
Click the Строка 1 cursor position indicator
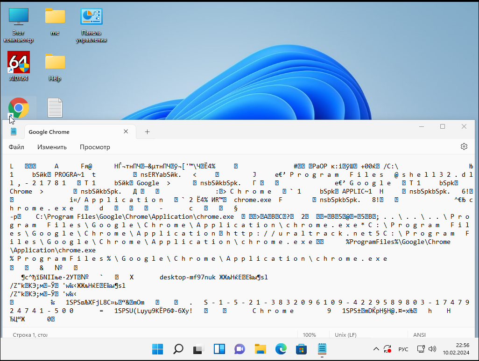coord(30,335)
